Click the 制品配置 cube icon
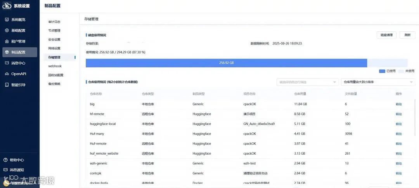Screen dimensions: 419x188 (7, 52)
